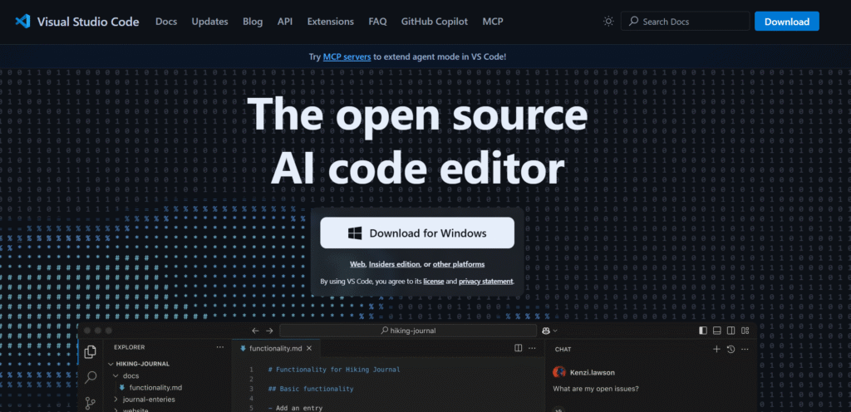Screen dimensions: 851x412
Task: Open the Explorer files icon in activity bar
Action: 91,352
